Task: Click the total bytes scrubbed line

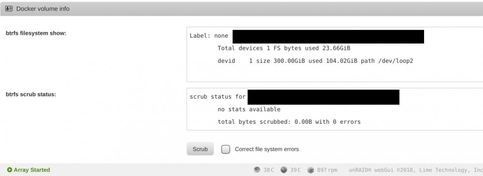Action: 289,122
